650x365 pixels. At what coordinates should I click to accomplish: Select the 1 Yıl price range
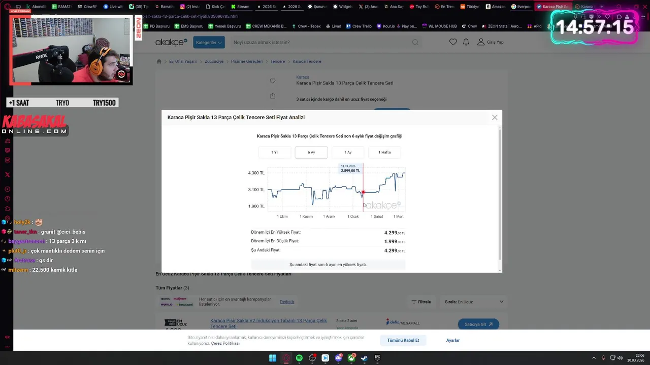tap(275, 152)
